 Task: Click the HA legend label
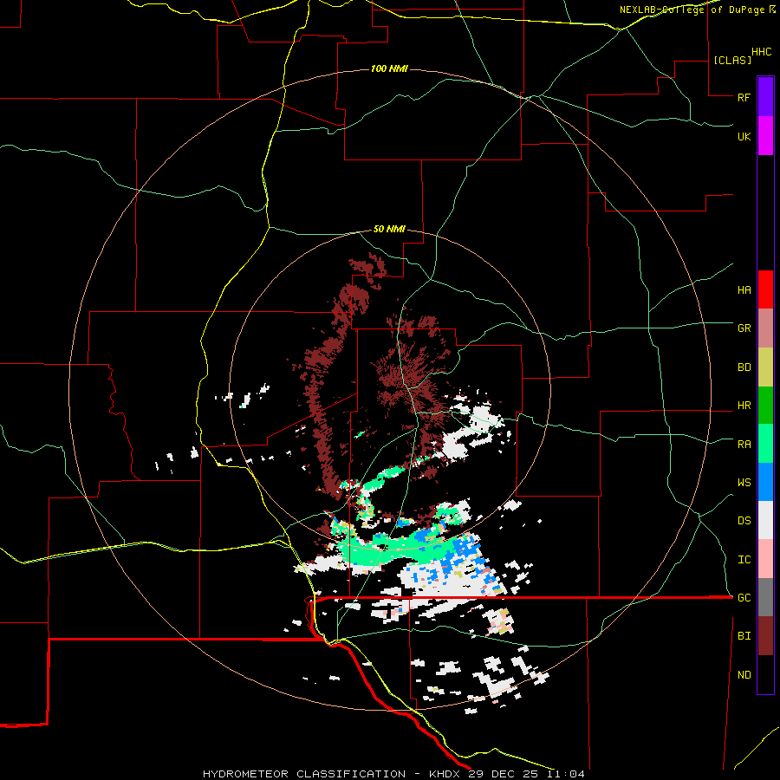tap(744, 290)
